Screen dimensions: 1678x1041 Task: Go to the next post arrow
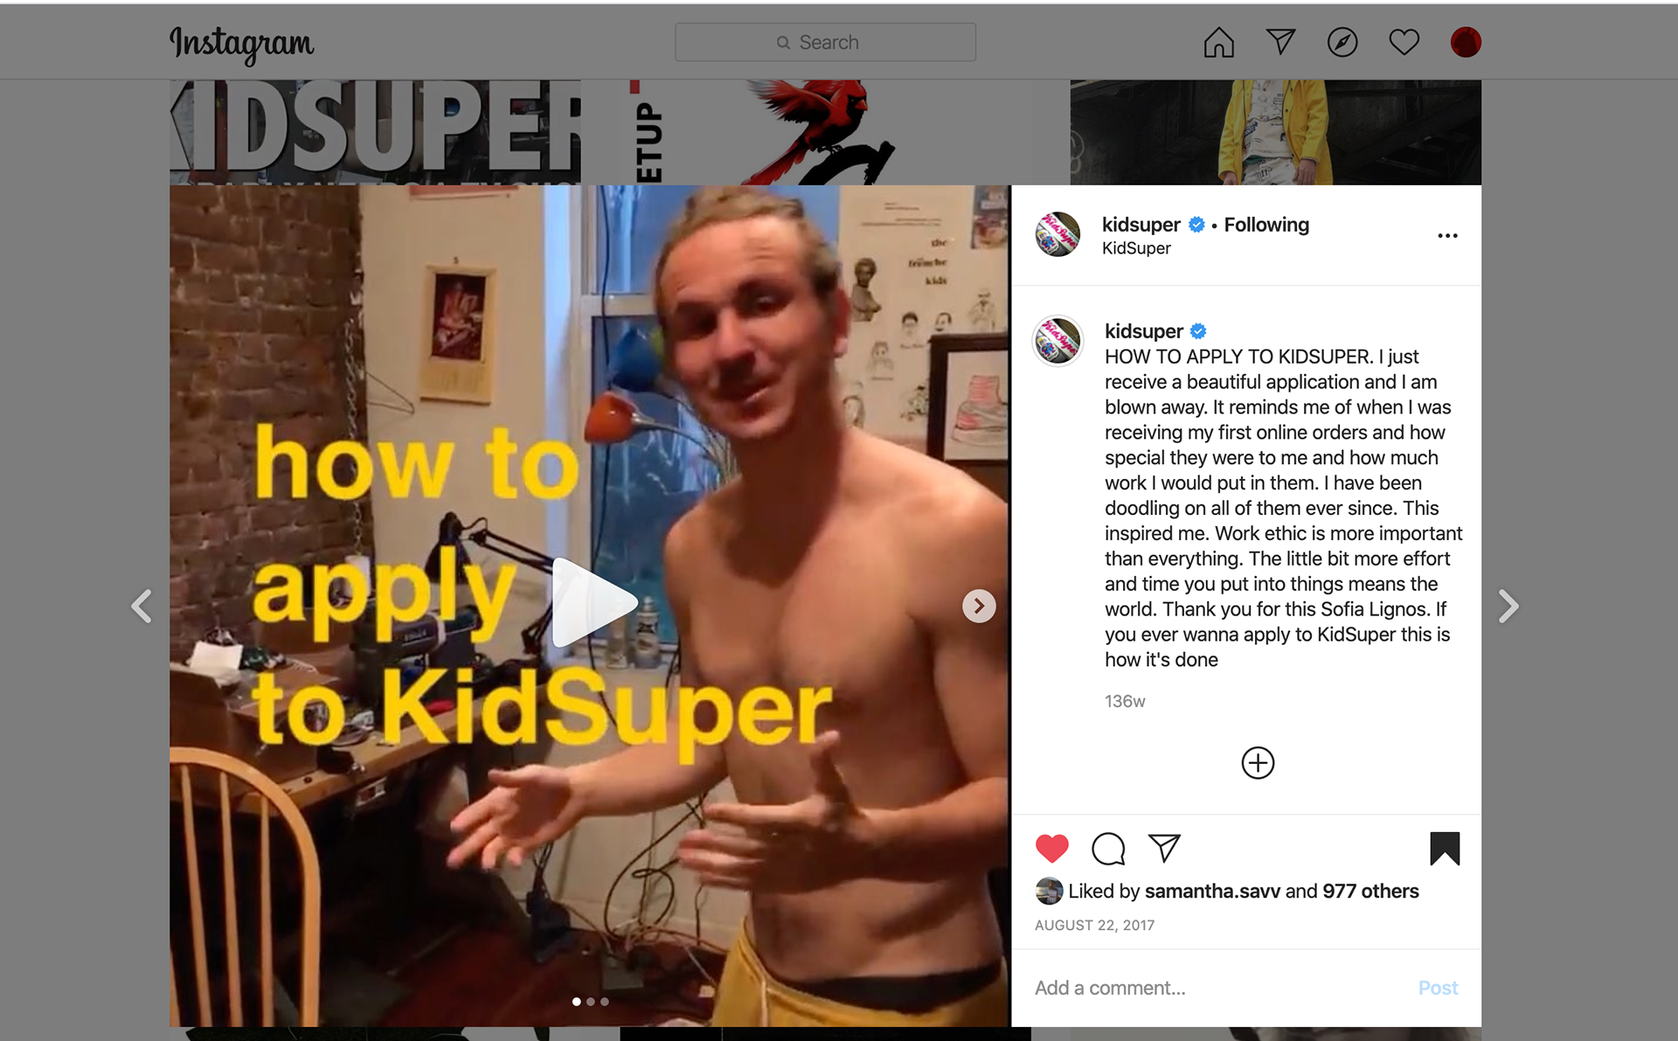click(1508, 606)
